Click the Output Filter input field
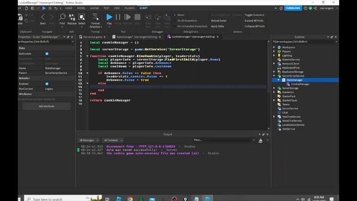 223,140
